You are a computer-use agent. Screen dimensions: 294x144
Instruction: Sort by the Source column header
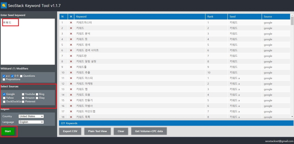(x=276, y=17)
